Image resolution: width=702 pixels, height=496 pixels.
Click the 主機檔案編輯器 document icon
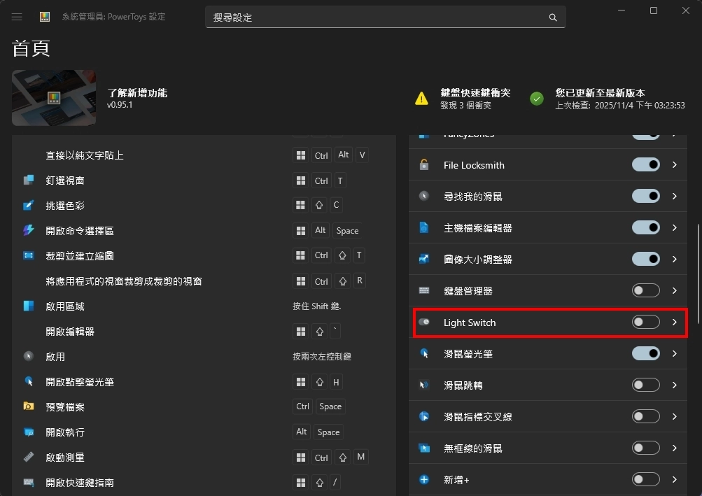tap(423, 227)
